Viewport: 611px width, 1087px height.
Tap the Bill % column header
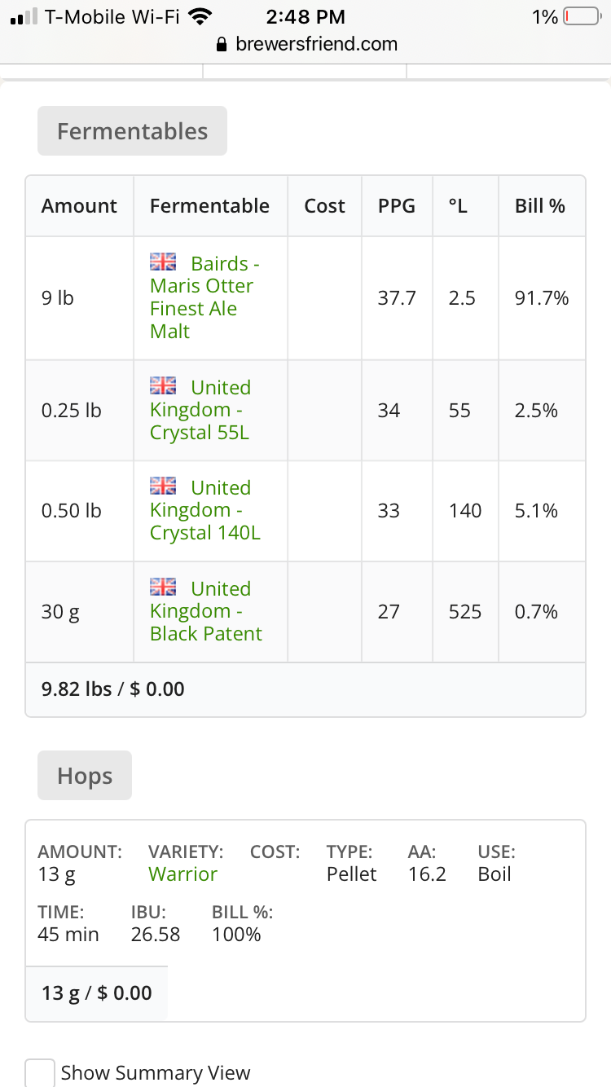[540, 206]
